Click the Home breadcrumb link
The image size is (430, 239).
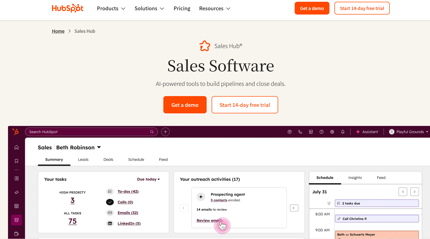(x=58, y=31)
